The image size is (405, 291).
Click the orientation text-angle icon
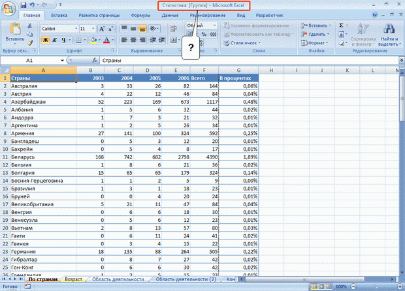(154, 28)
